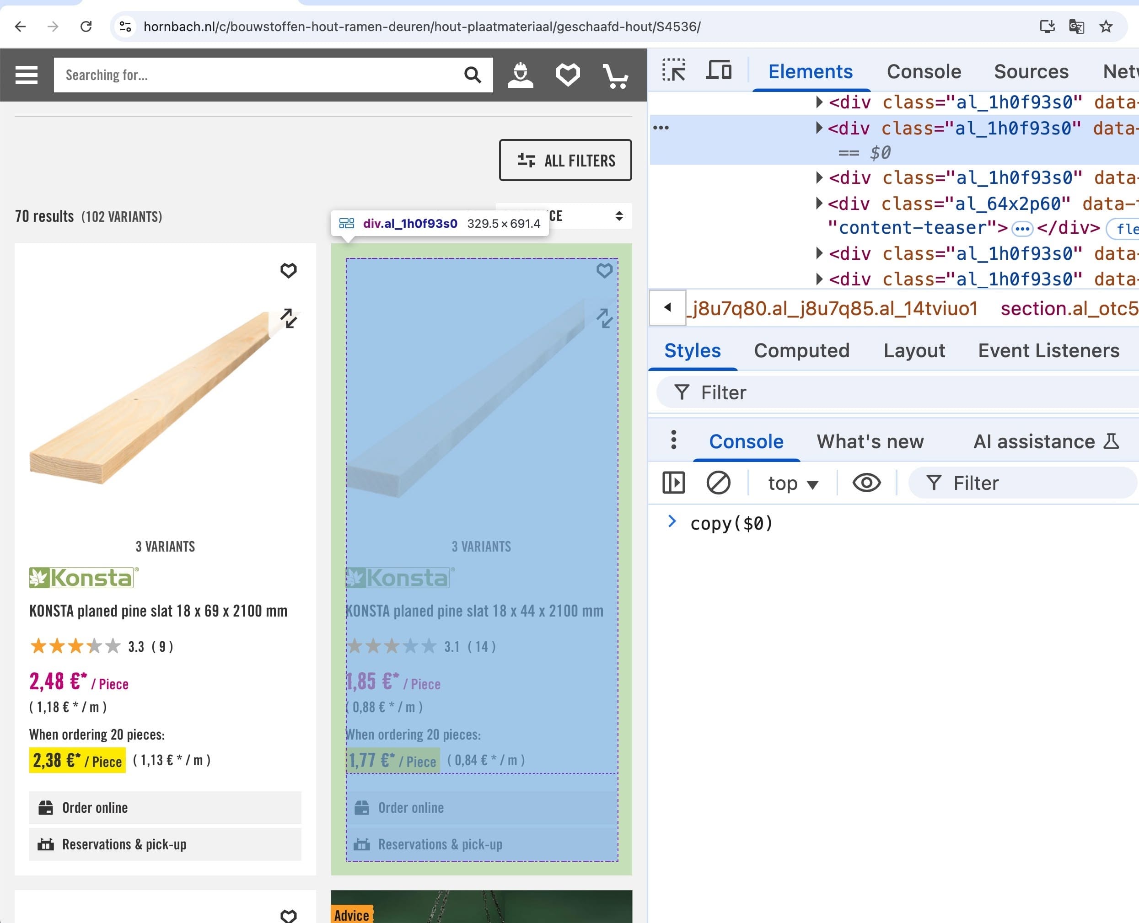This screenshot has height=923, width=1139.
Task: Click the search magnifier icon
Action: (472, 75)
